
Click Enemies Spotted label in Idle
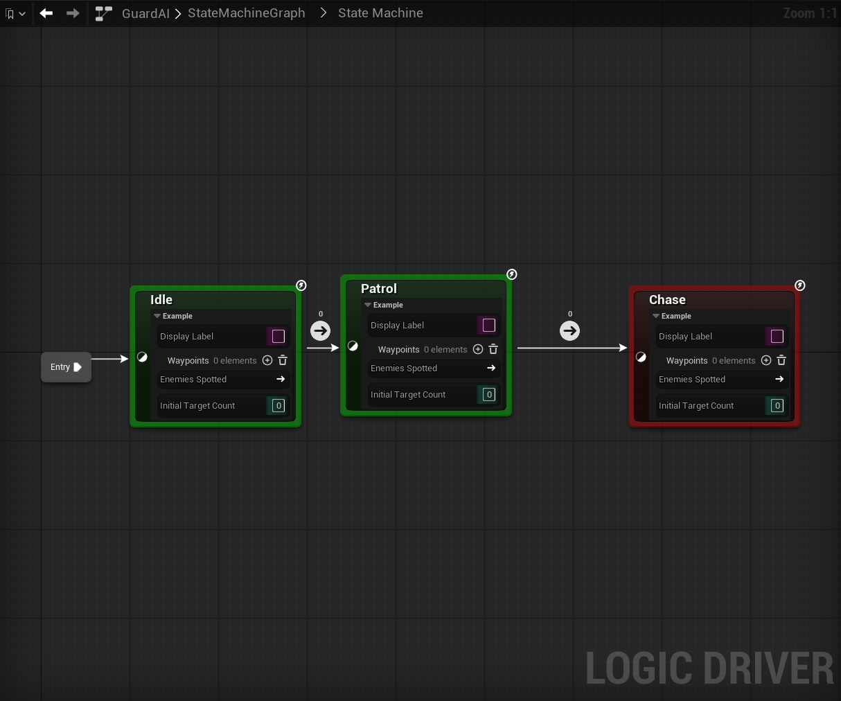(x=193, y=380)
